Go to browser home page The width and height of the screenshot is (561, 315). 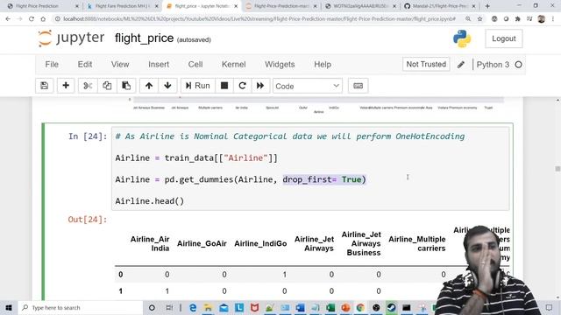[43, 19]
